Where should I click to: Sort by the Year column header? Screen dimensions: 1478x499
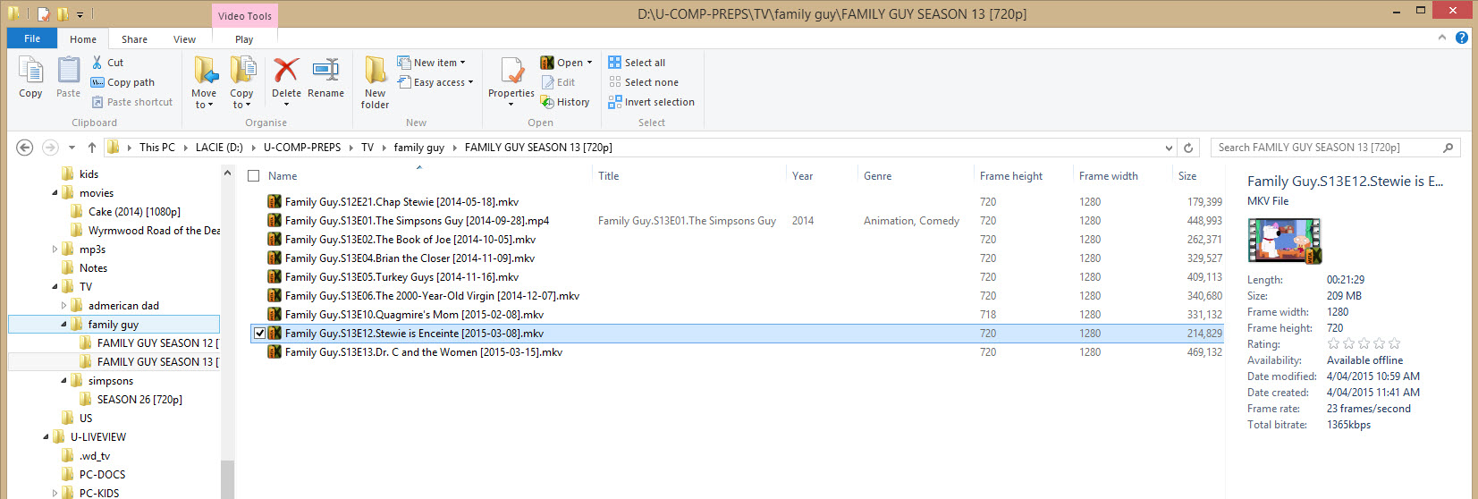(803, 176)
